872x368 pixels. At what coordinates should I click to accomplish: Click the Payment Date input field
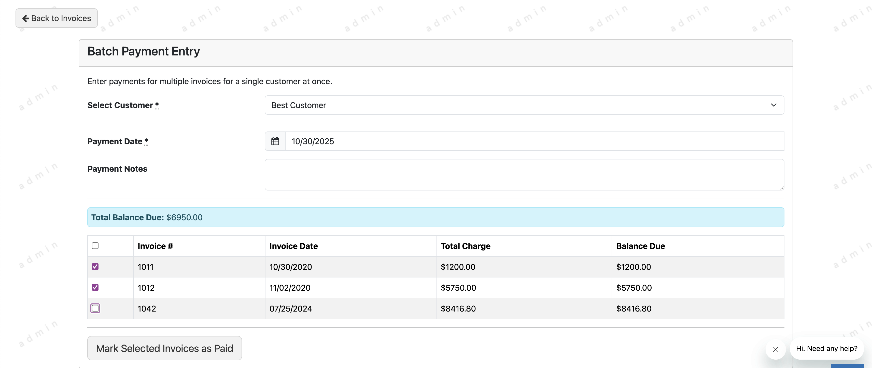(x=534, y=141)
